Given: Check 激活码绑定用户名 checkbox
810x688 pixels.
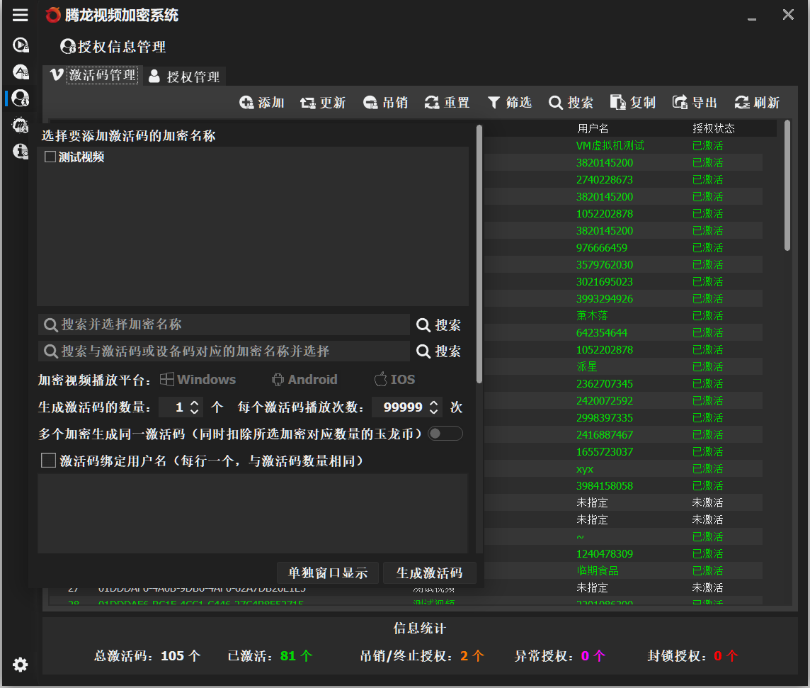Looking at the screenshot, I should click(48, 460).
